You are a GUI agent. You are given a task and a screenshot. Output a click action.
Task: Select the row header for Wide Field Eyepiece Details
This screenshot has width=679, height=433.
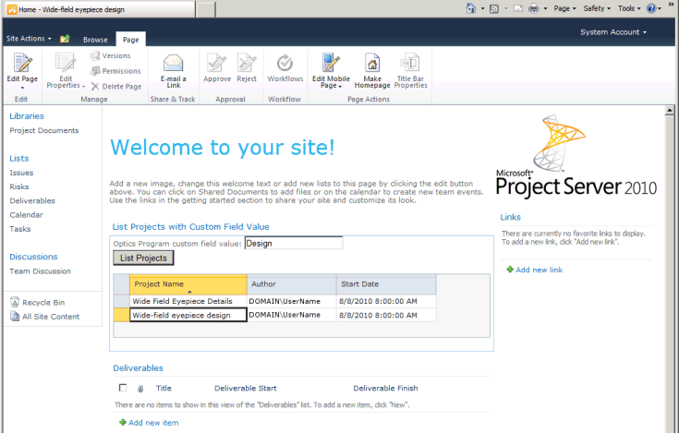click(122, 301)
